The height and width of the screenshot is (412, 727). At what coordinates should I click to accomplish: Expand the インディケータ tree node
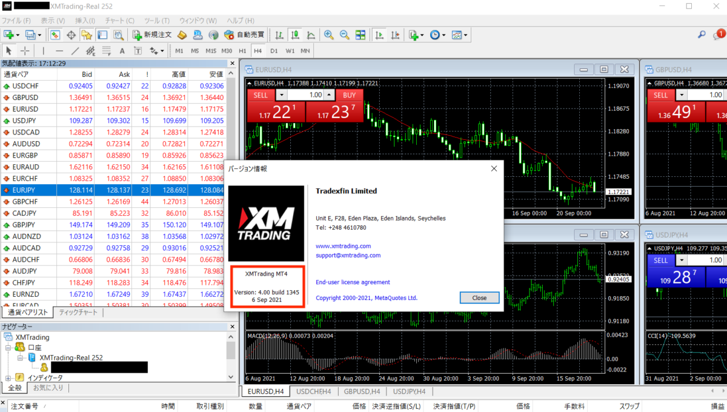tap(9, 377)
